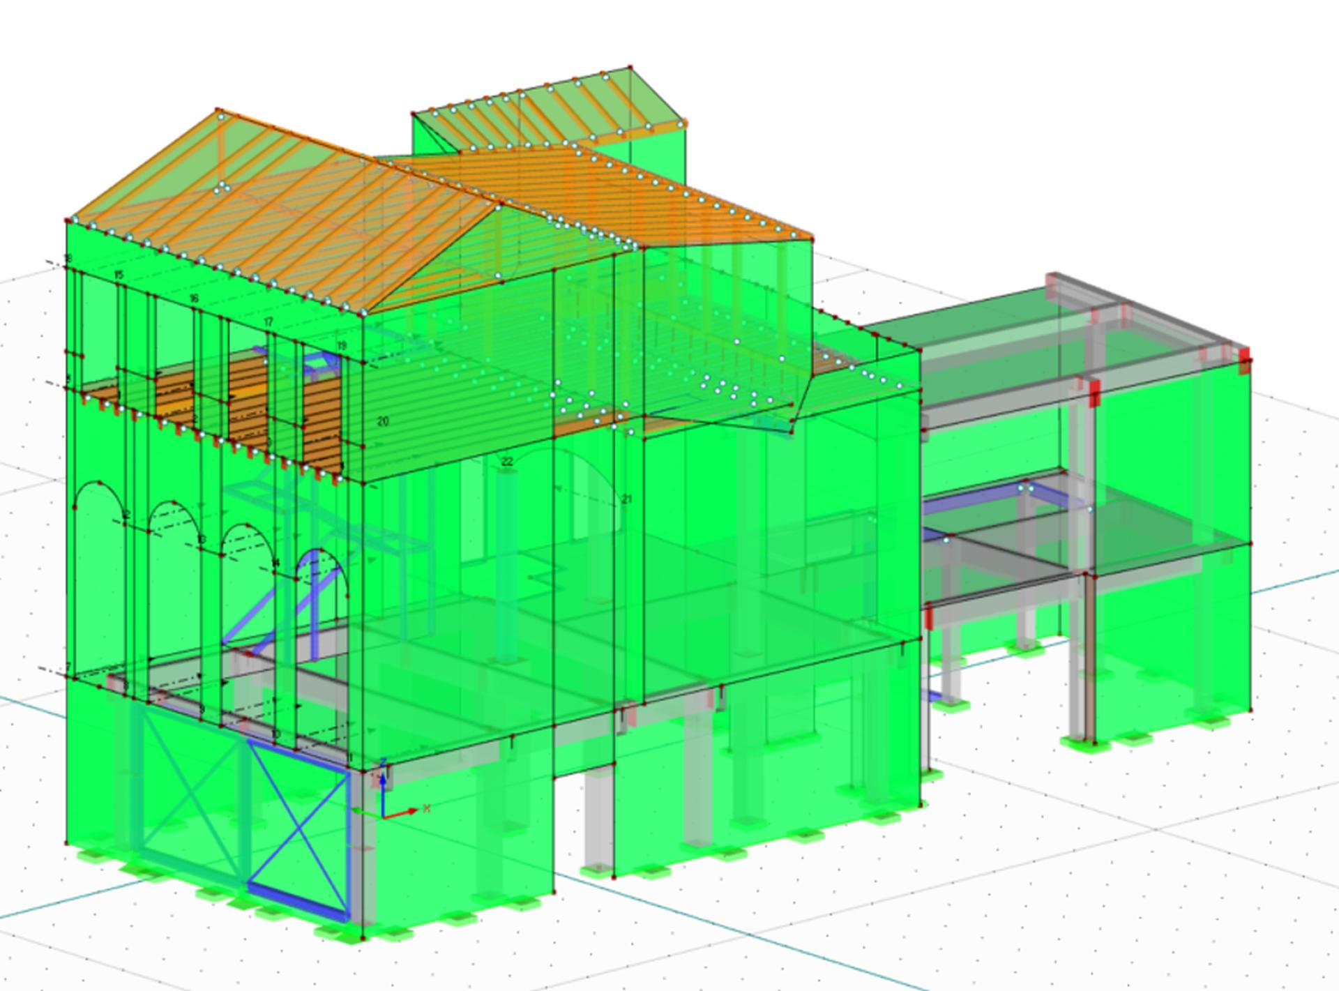This screenshot has width=1339, height=991.
Task: Click the grid line label 22 above the round column
Action: coord(507,462)
